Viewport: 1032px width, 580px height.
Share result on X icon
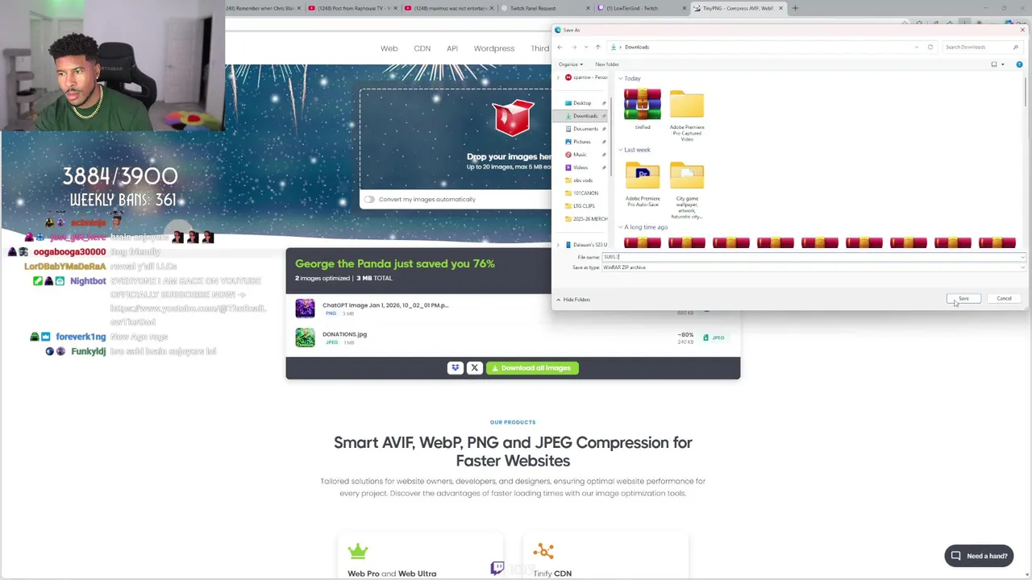[x=474, y=368]
